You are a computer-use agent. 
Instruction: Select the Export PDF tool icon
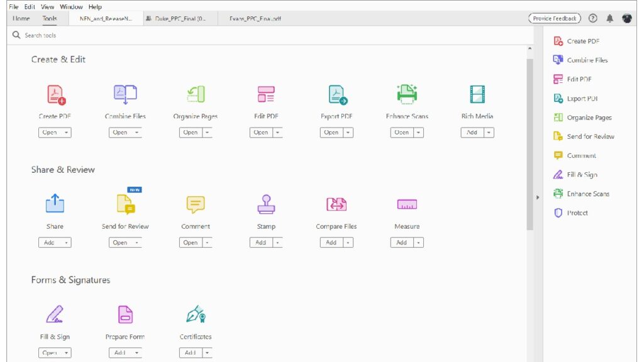click(x=338, y=94)
